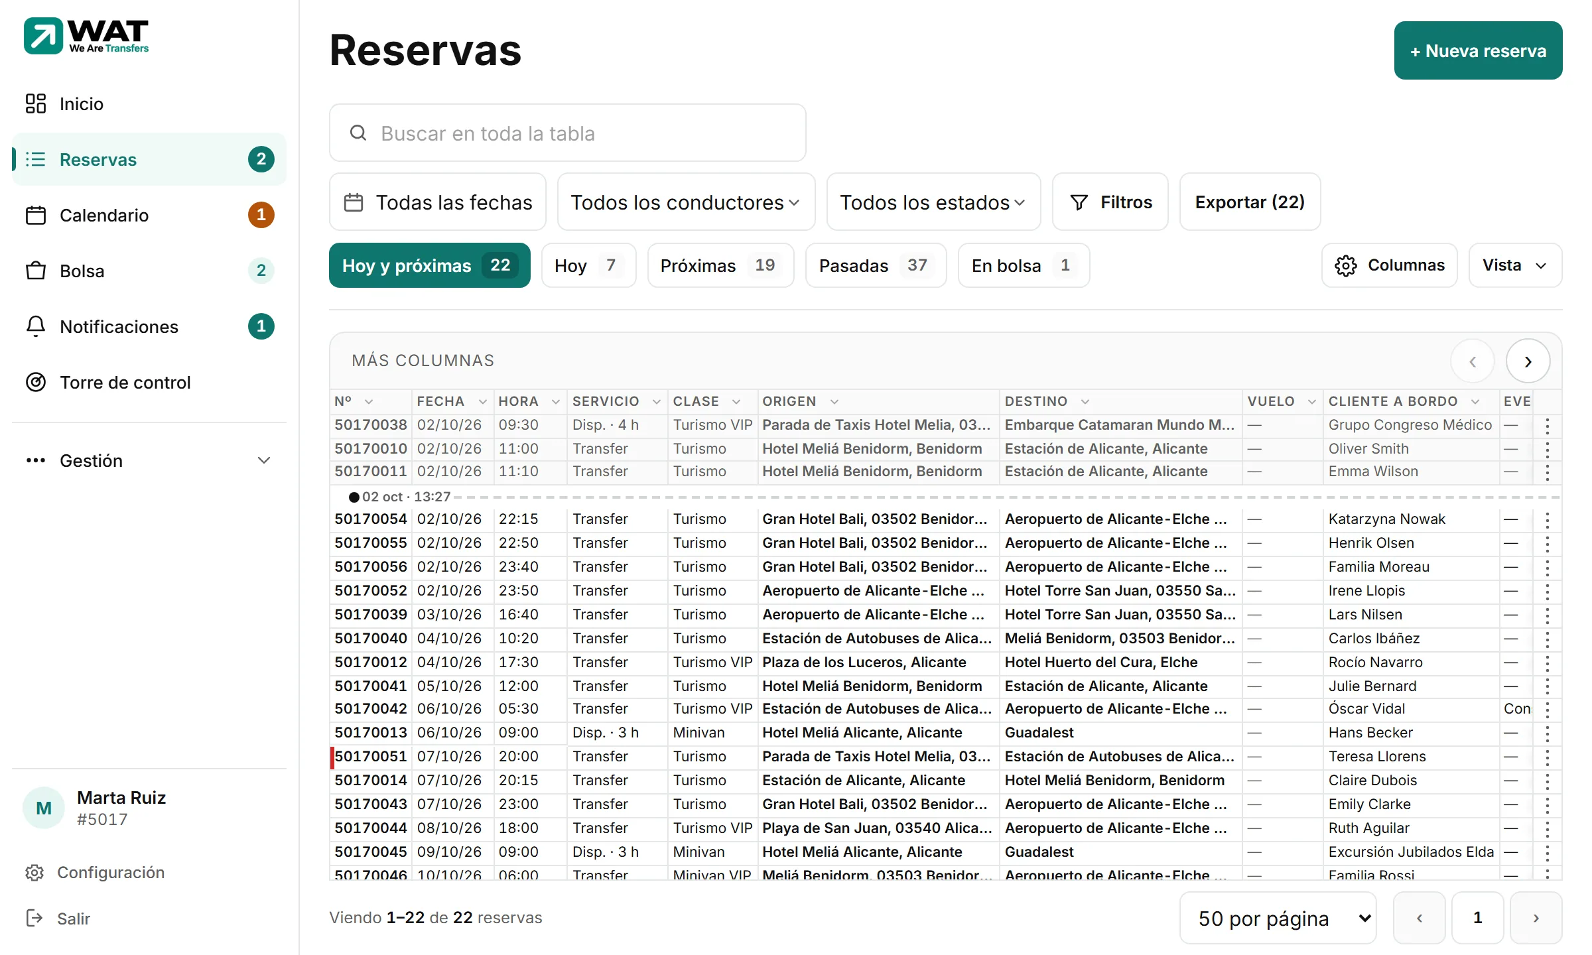Switch to the En bolsa tab
This screenshot has width=1592, height=955.
(x=1024, y=266)
